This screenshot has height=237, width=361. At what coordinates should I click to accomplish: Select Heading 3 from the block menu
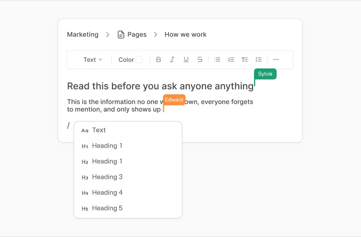click(x=107, y=177)
